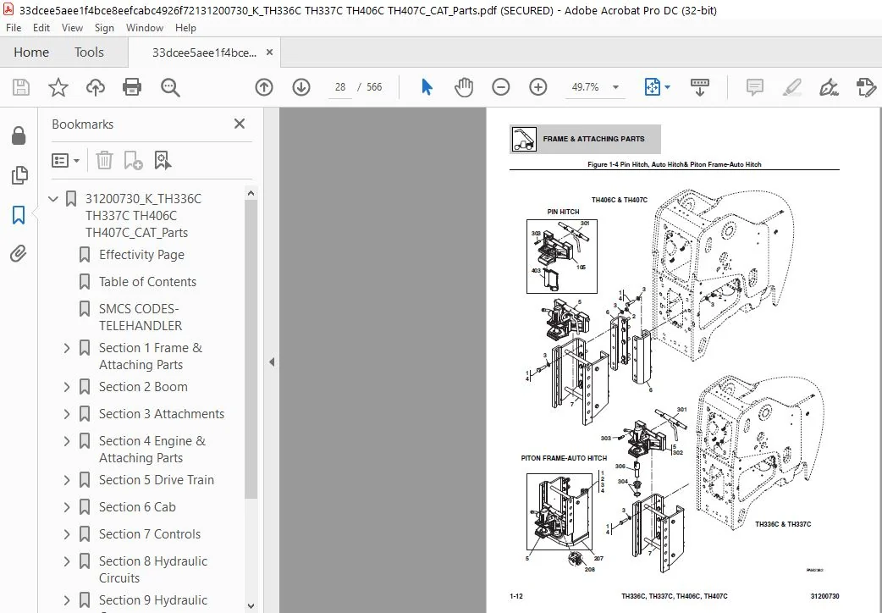
Task: Click the bookmarks panel scrollbar thumb
Action: pos(251,349)
